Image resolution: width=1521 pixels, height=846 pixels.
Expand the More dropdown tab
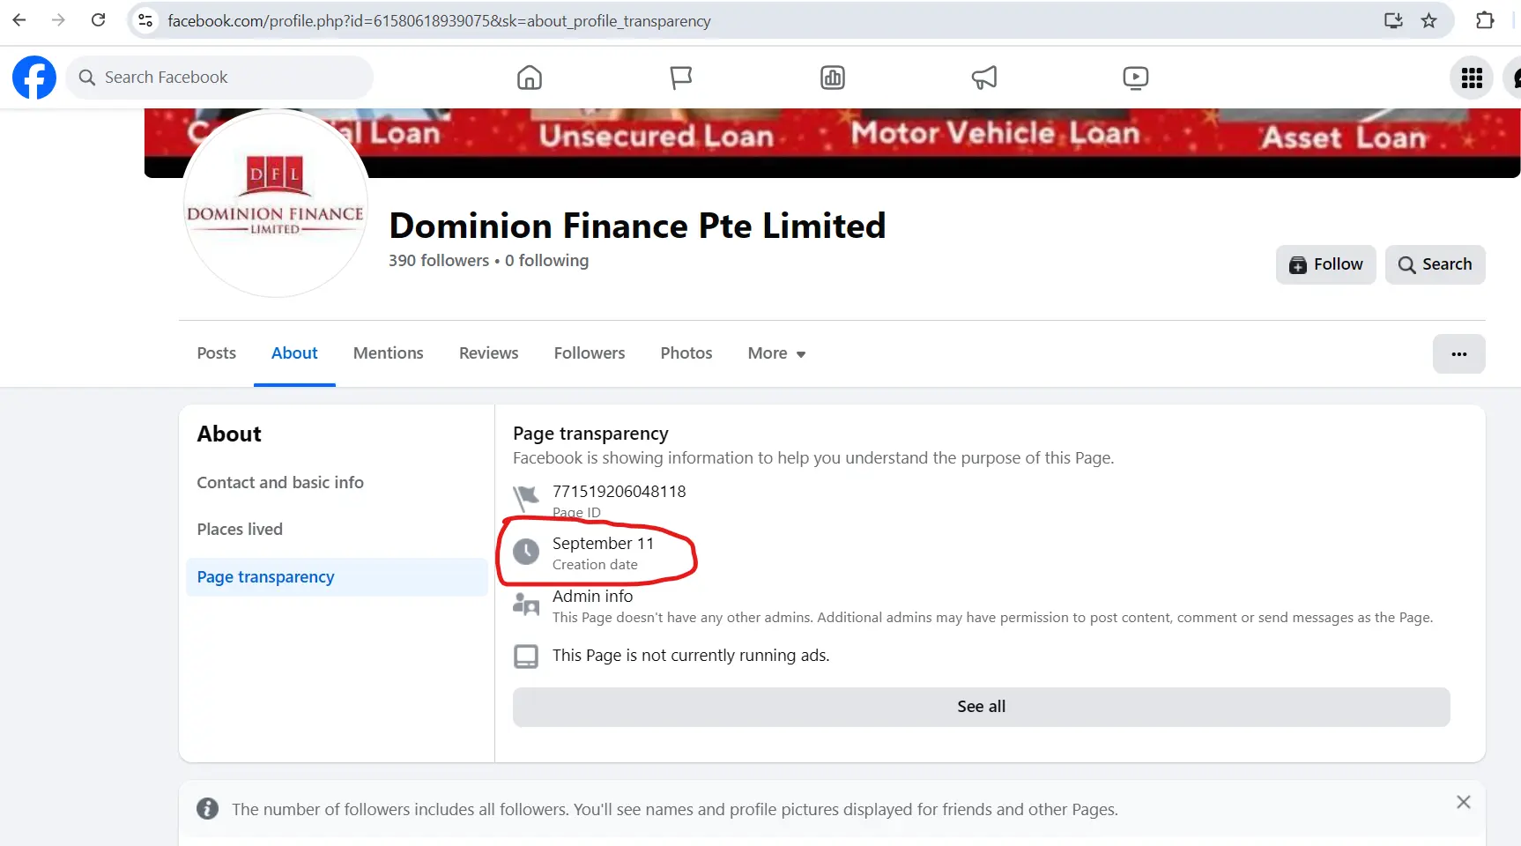pyautogui.click(x=776, y=353)
